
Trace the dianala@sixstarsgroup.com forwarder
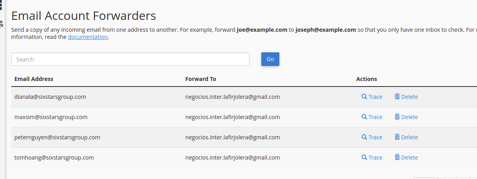pos(372,97)
